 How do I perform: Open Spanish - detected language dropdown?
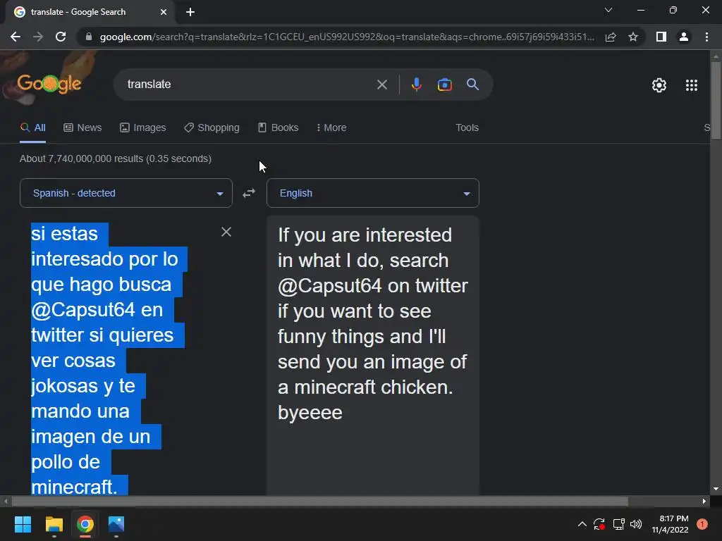126,193
